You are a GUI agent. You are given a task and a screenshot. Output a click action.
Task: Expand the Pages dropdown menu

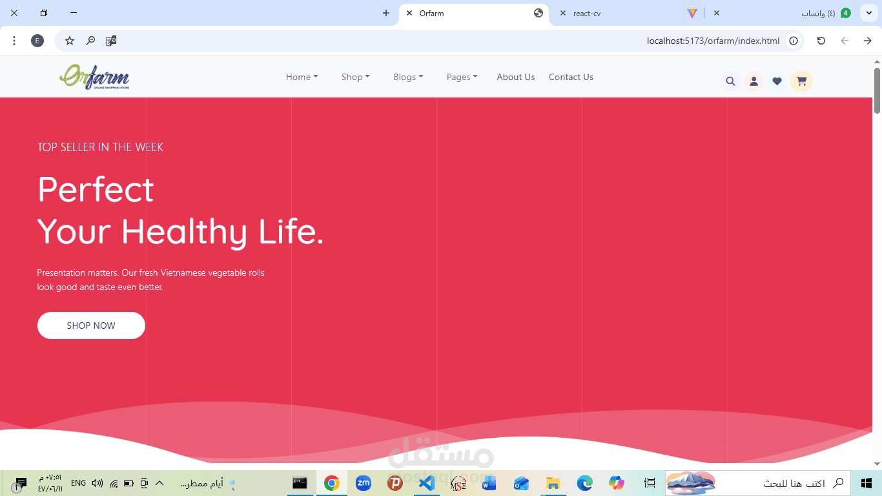(x=462, y=77)
